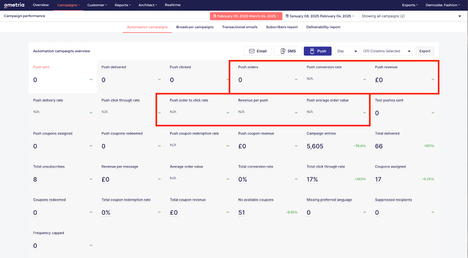Open the Showing all campaigns dropdown
468x258 pixels.
411,16
